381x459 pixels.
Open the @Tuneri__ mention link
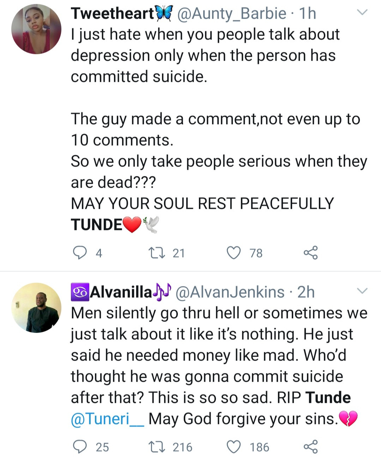point(107,419)
